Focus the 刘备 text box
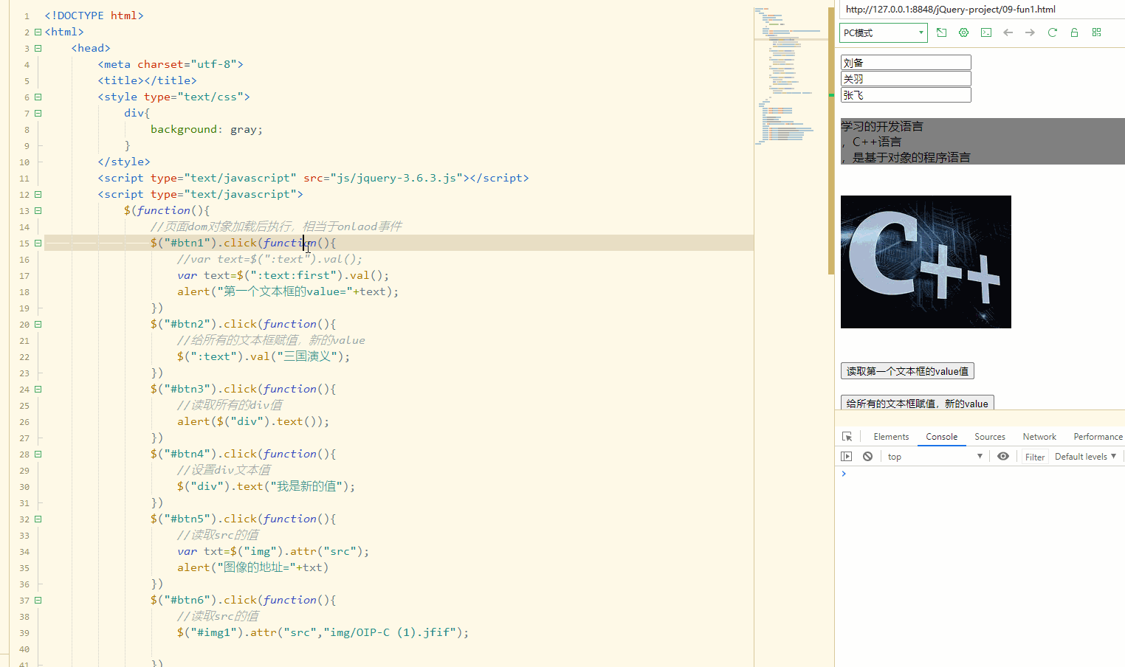 (906, 63)
